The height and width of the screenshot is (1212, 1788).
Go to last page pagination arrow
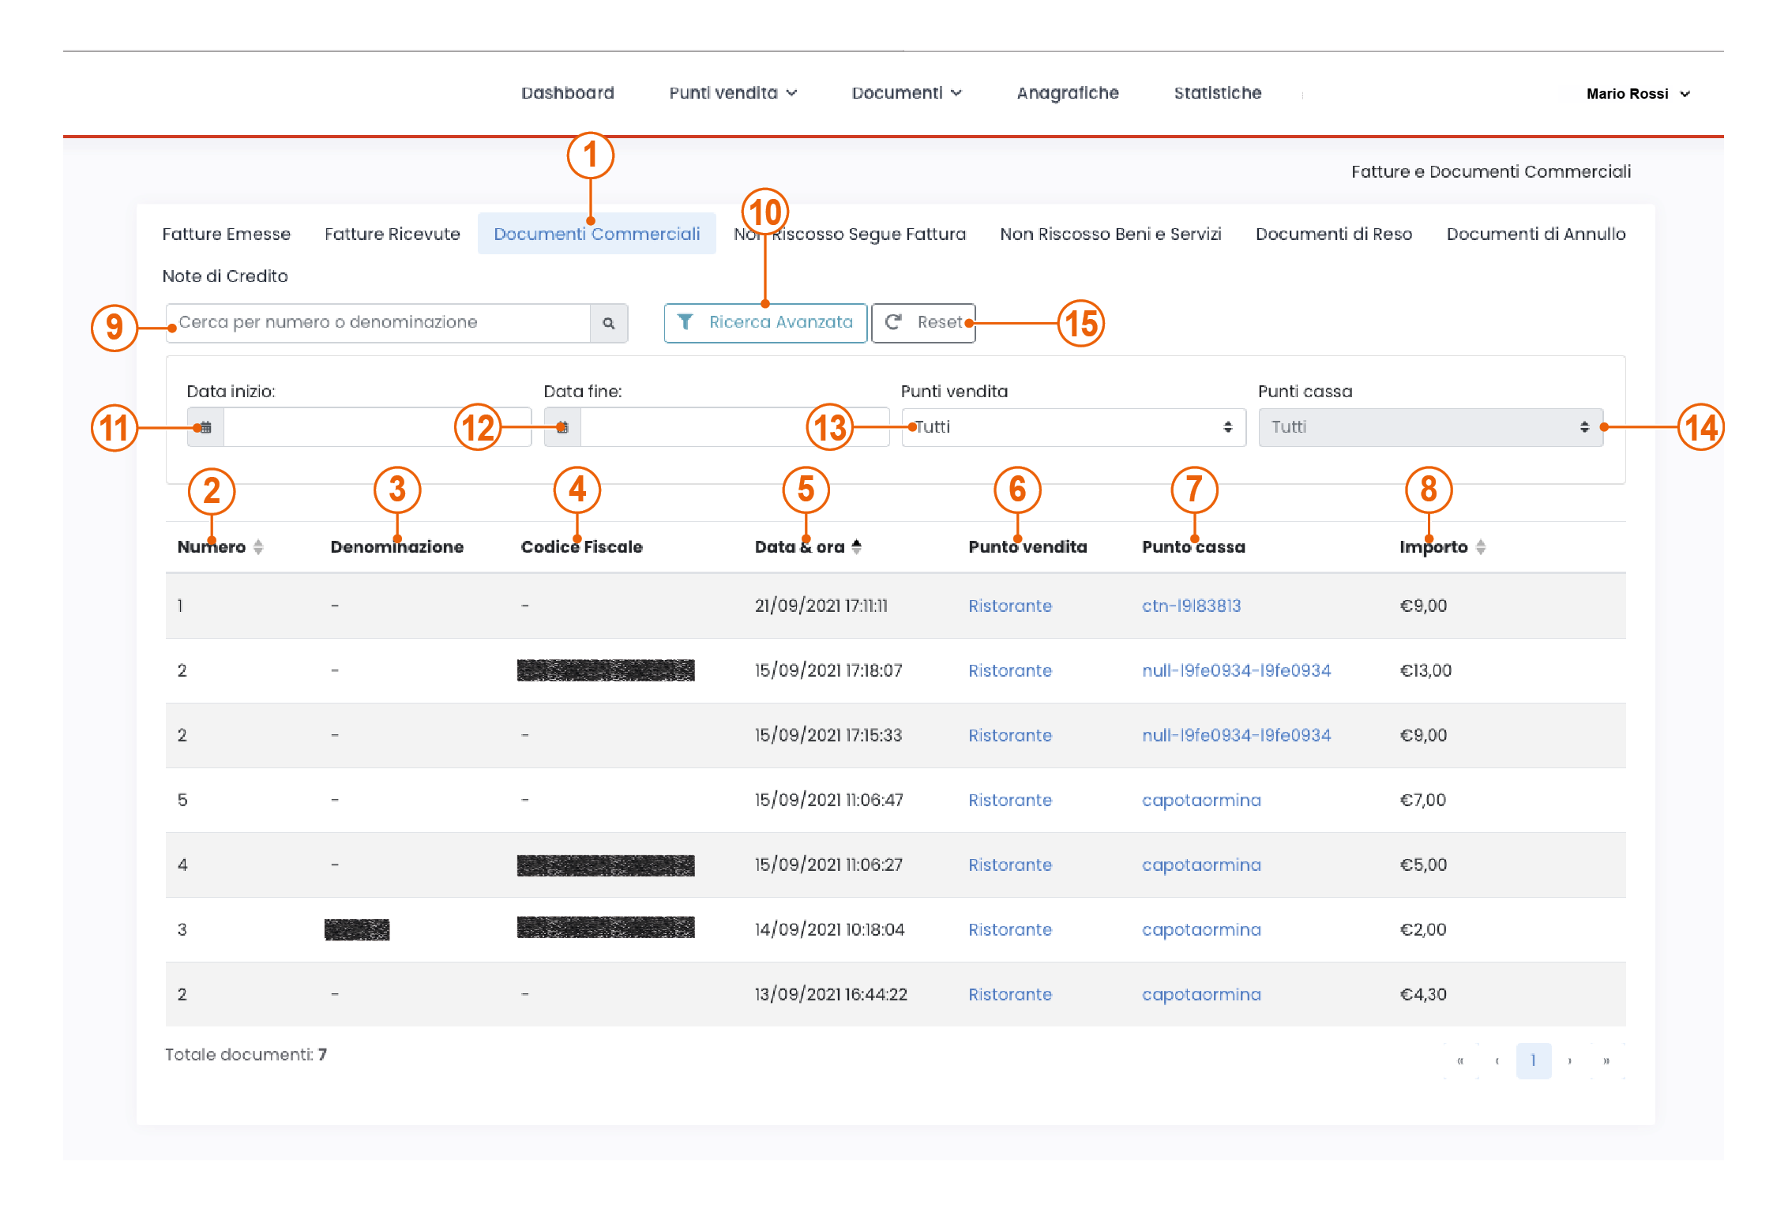click(1606, 1061)
